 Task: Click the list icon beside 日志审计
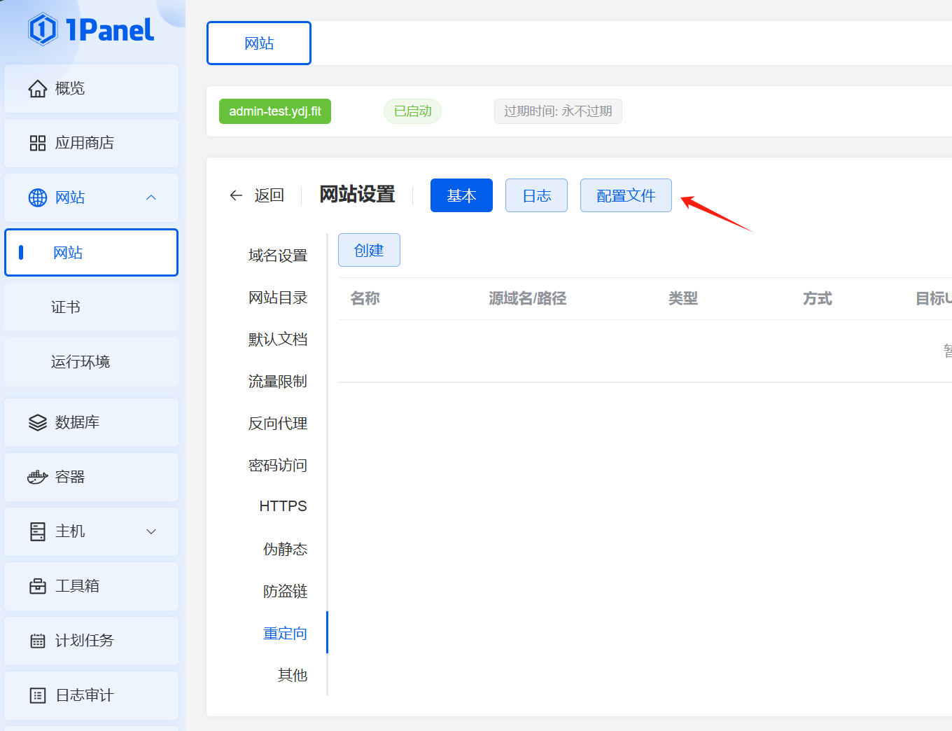(x=38, y=695)
